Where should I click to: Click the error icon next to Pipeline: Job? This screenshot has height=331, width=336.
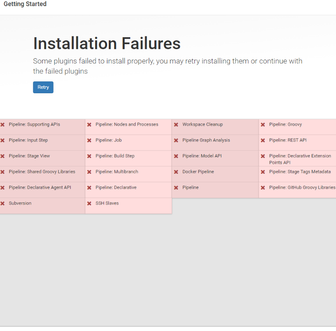tap(89, 141)
